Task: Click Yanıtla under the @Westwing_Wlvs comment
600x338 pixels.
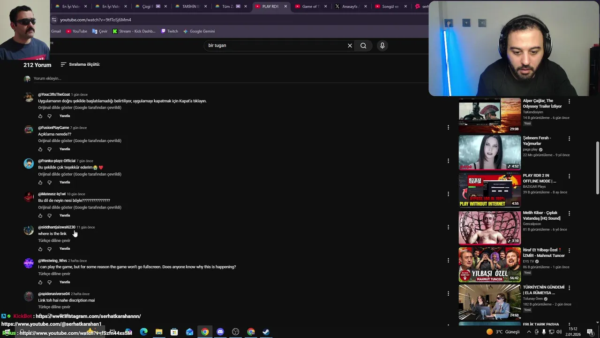Action: pos(65,282)
